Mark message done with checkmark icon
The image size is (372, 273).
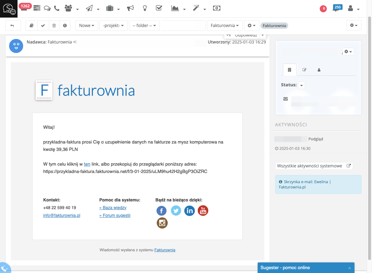coord(43,25)
